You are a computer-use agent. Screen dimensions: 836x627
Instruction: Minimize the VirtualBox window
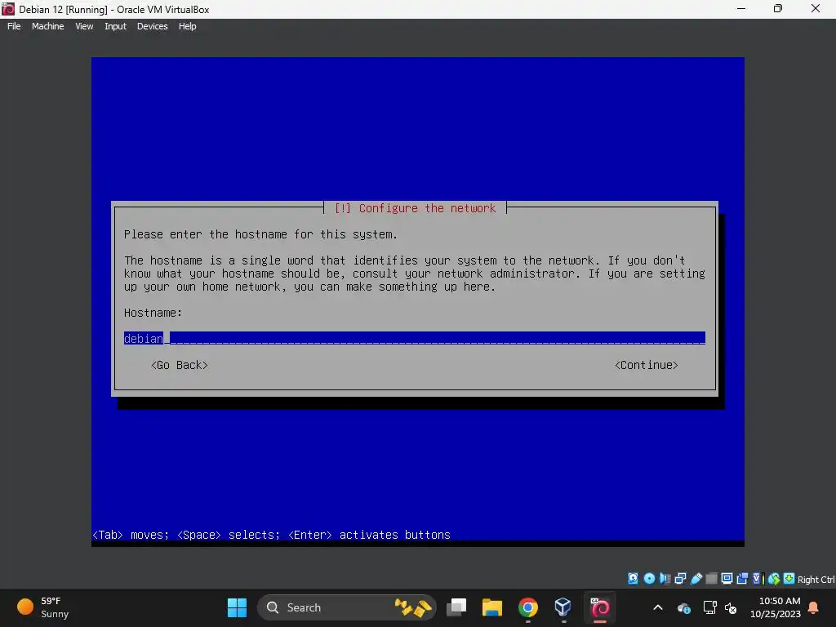[741, 8]
